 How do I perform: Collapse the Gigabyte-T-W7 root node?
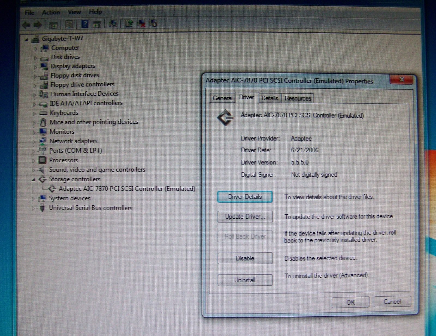pyautogui.click(x=26, y=40)
